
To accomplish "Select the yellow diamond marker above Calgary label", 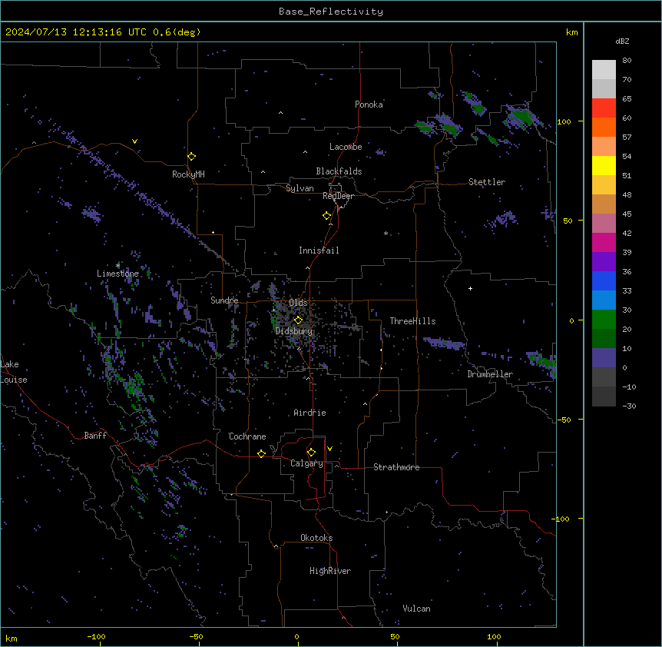I will click(311, 452).
